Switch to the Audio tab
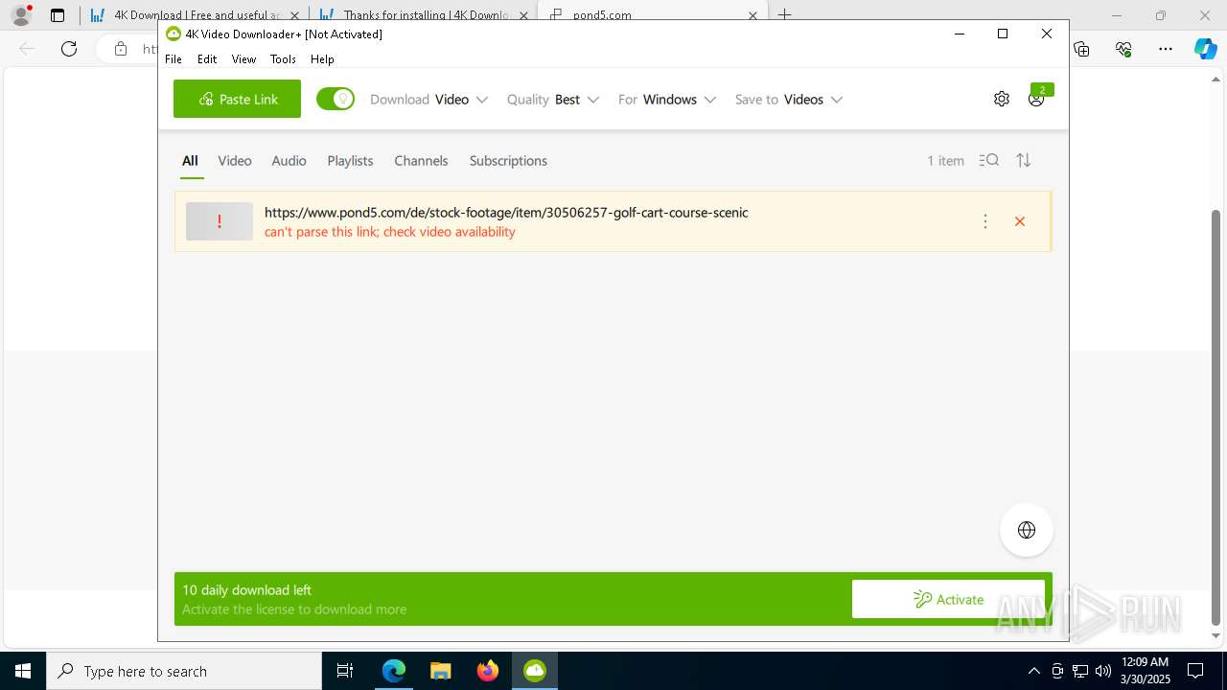Viewport: 1227px width, 690px height. pos(289,161)
